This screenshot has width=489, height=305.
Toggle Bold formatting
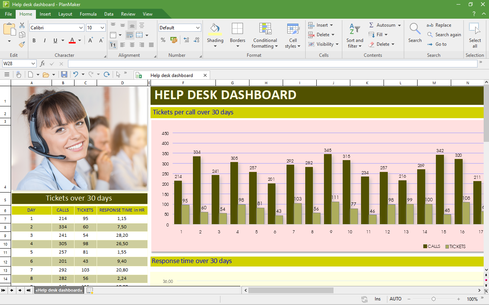point(34,40)
